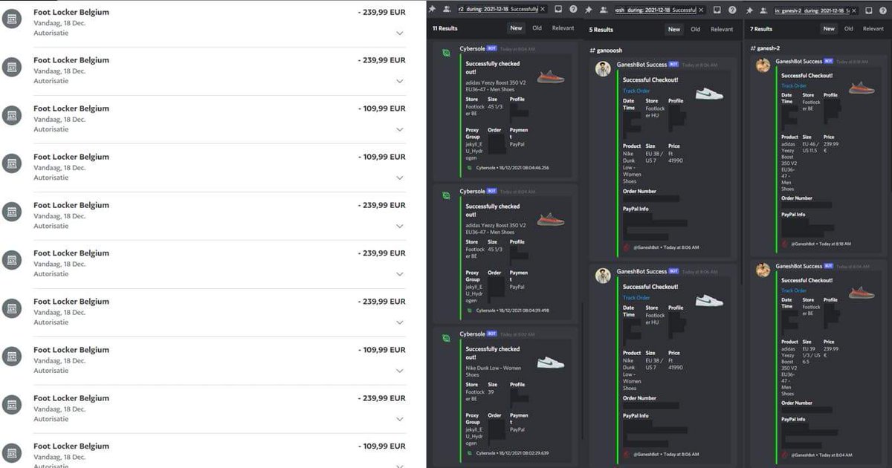Open the inbox icon in the 11 Results panel

[x=558, y=10]
